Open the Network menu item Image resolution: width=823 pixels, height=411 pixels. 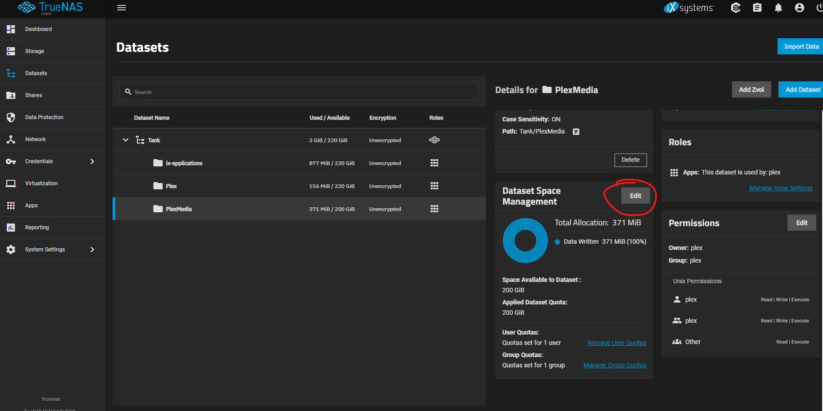click(53, 139)
